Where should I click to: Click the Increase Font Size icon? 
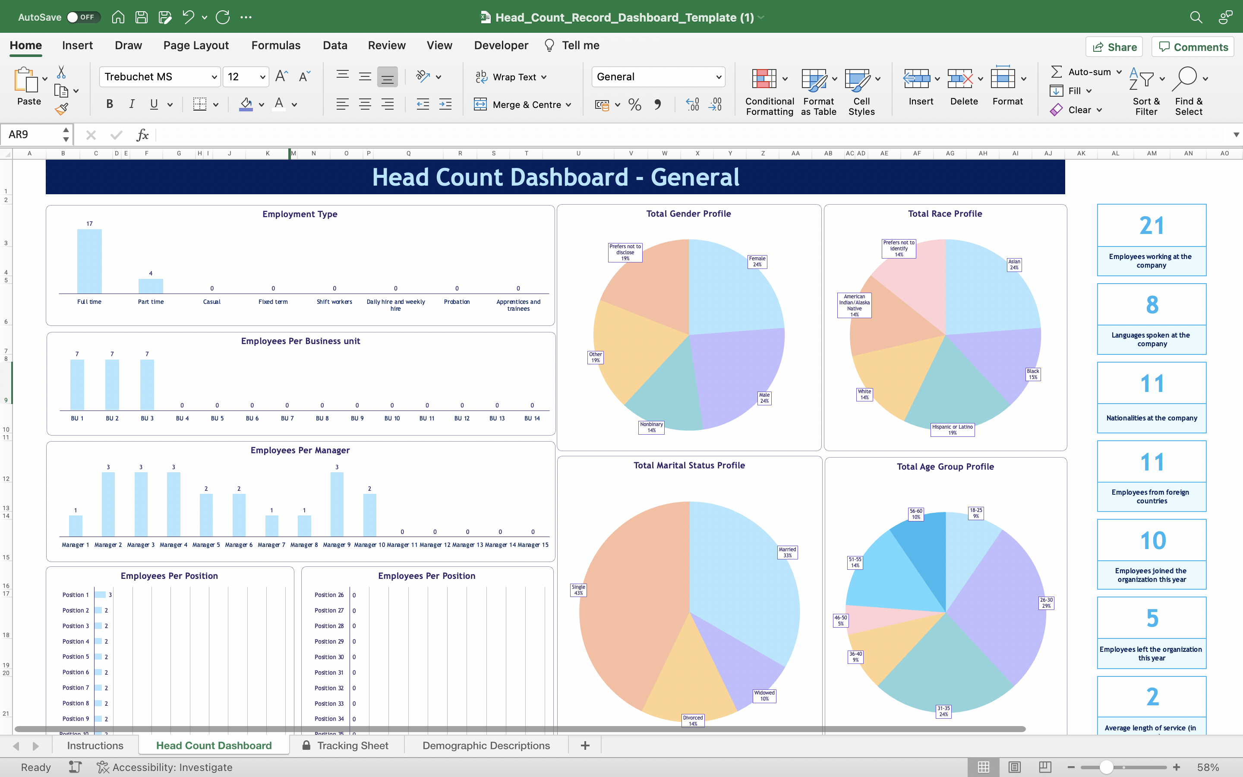281,76
